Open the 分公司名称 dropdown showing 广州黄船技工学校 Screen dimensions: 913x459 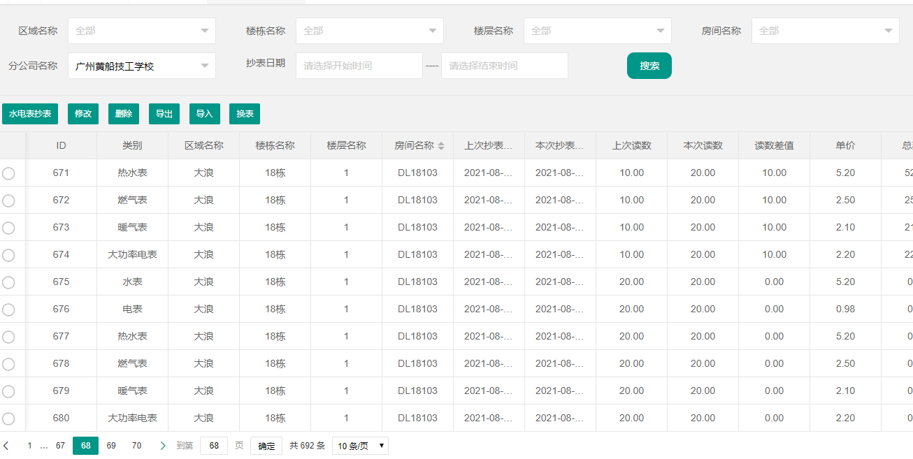point(141,66)
